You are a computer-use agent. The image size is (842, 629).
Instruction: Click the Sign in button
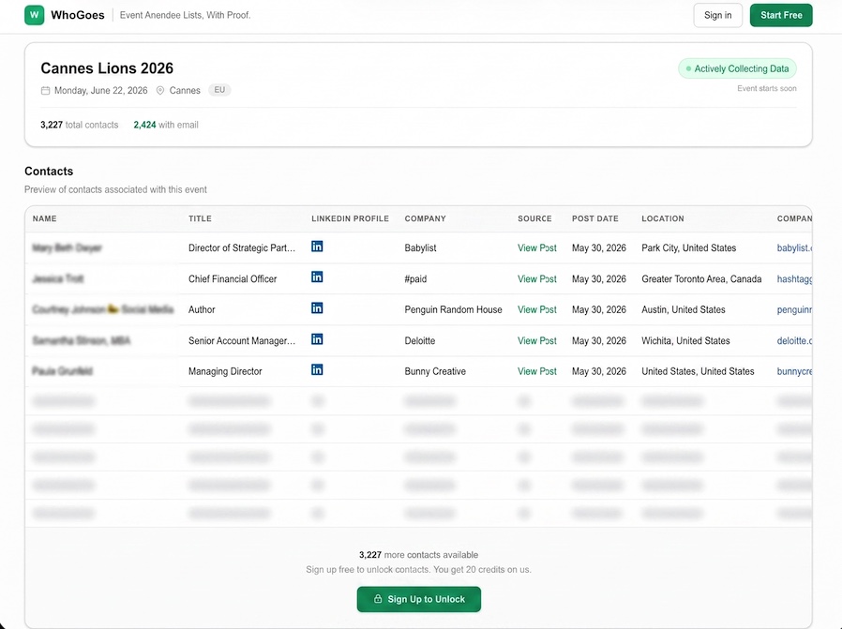tap(718, 15)
